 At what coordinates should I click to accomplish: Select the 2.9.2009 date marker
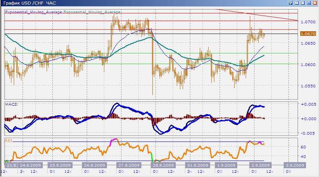(260, 166)
